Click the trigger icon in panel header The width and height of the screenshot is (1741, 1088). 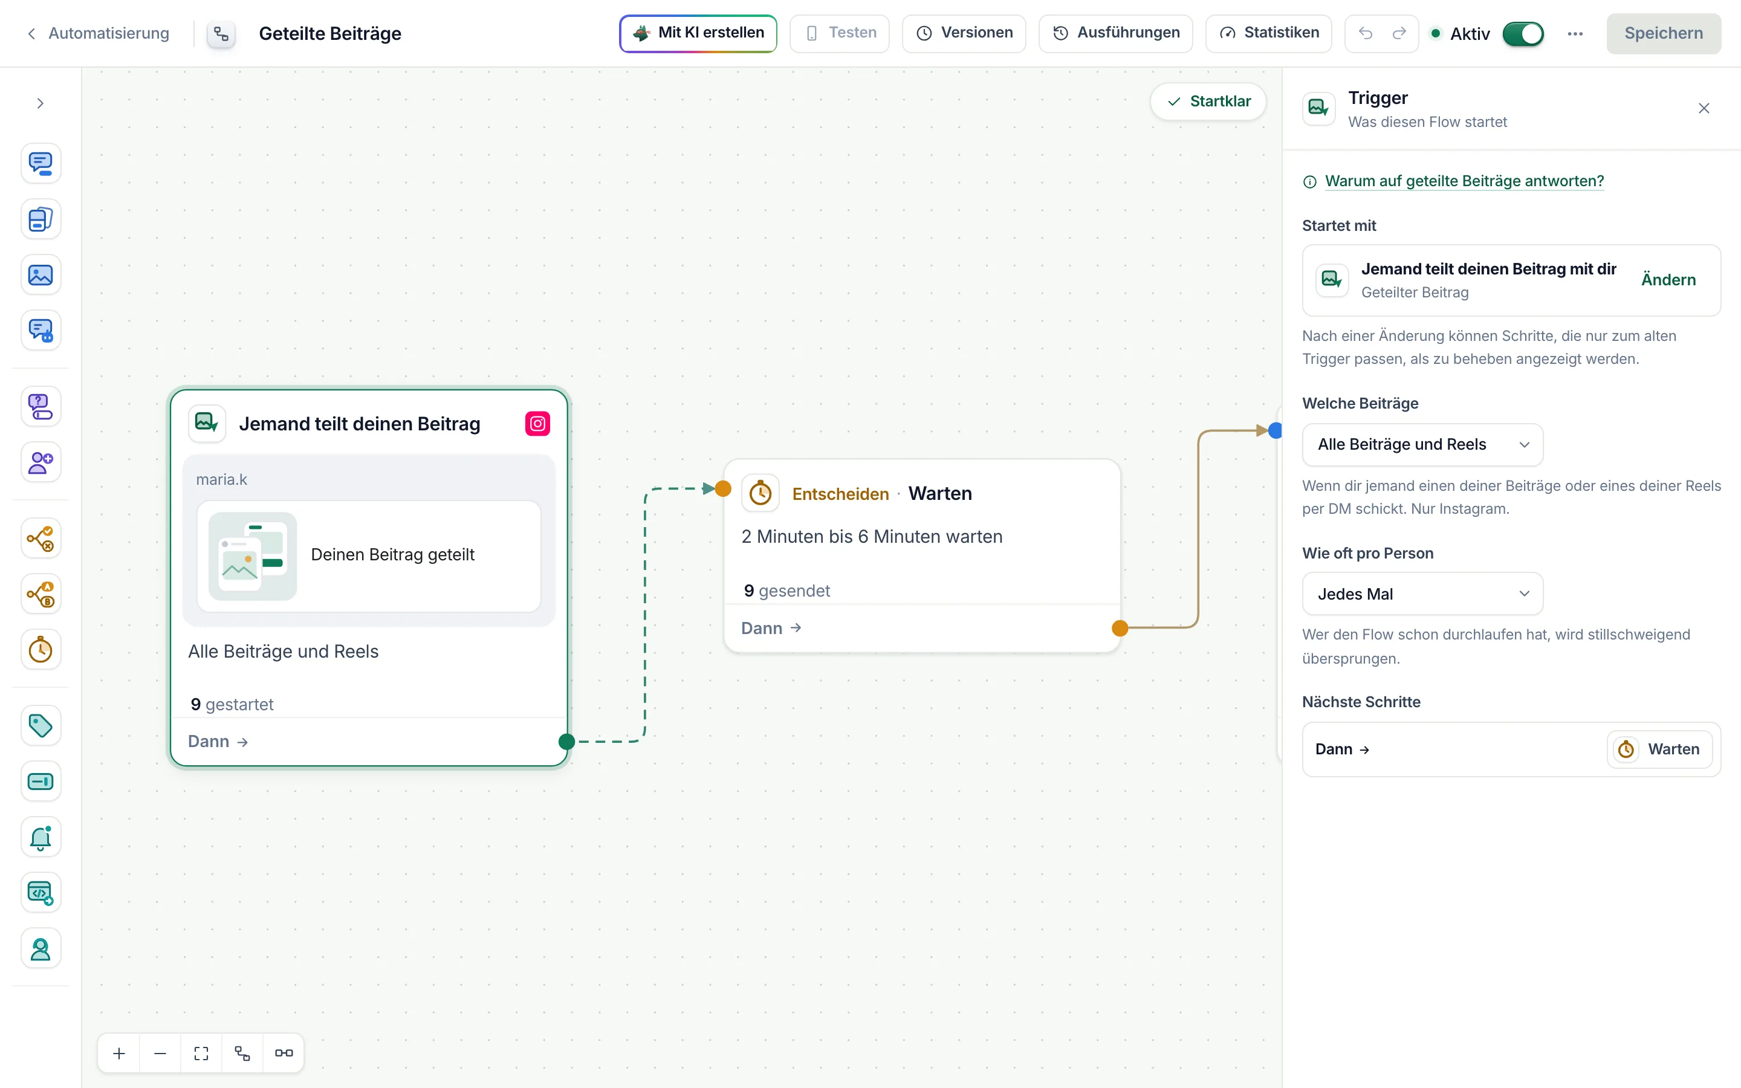pos(1318,109)
